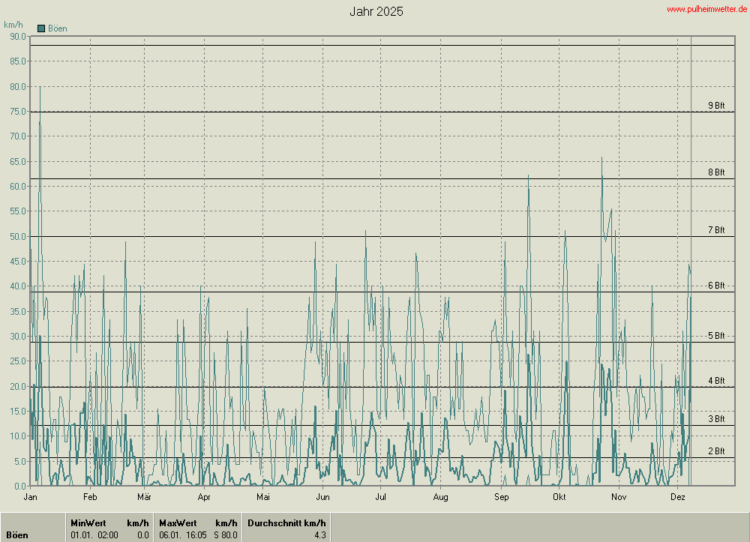Click the 4 Bft threshold label
The height and width of the screenshot is (542, 750).
point(716,381)
